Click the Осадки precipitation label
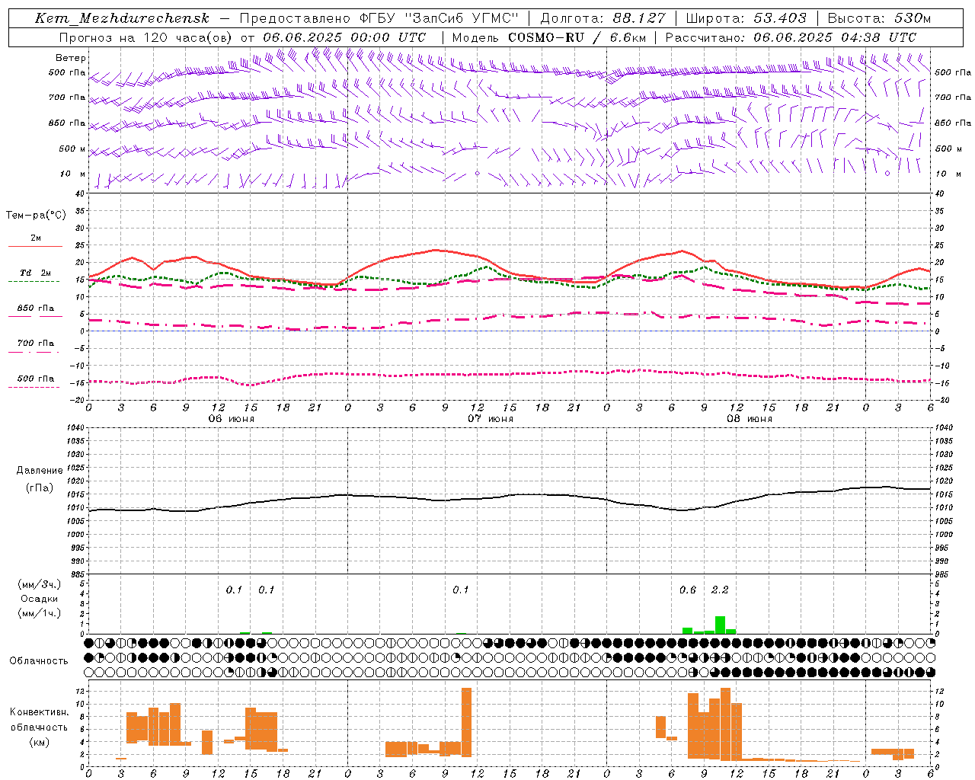Viewport: 975px width, 780px height. coord(39,599)
